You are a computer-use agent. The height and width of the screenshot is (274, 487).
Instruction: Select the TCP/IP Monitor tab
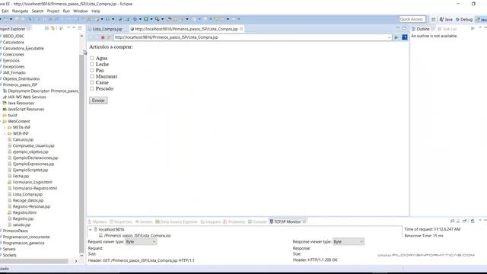[288, 221]
